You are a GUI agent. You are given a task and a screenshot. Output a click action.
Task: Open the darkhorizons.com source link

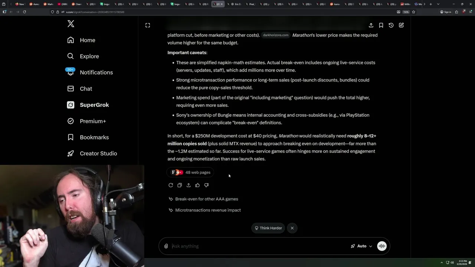point(275,35)
